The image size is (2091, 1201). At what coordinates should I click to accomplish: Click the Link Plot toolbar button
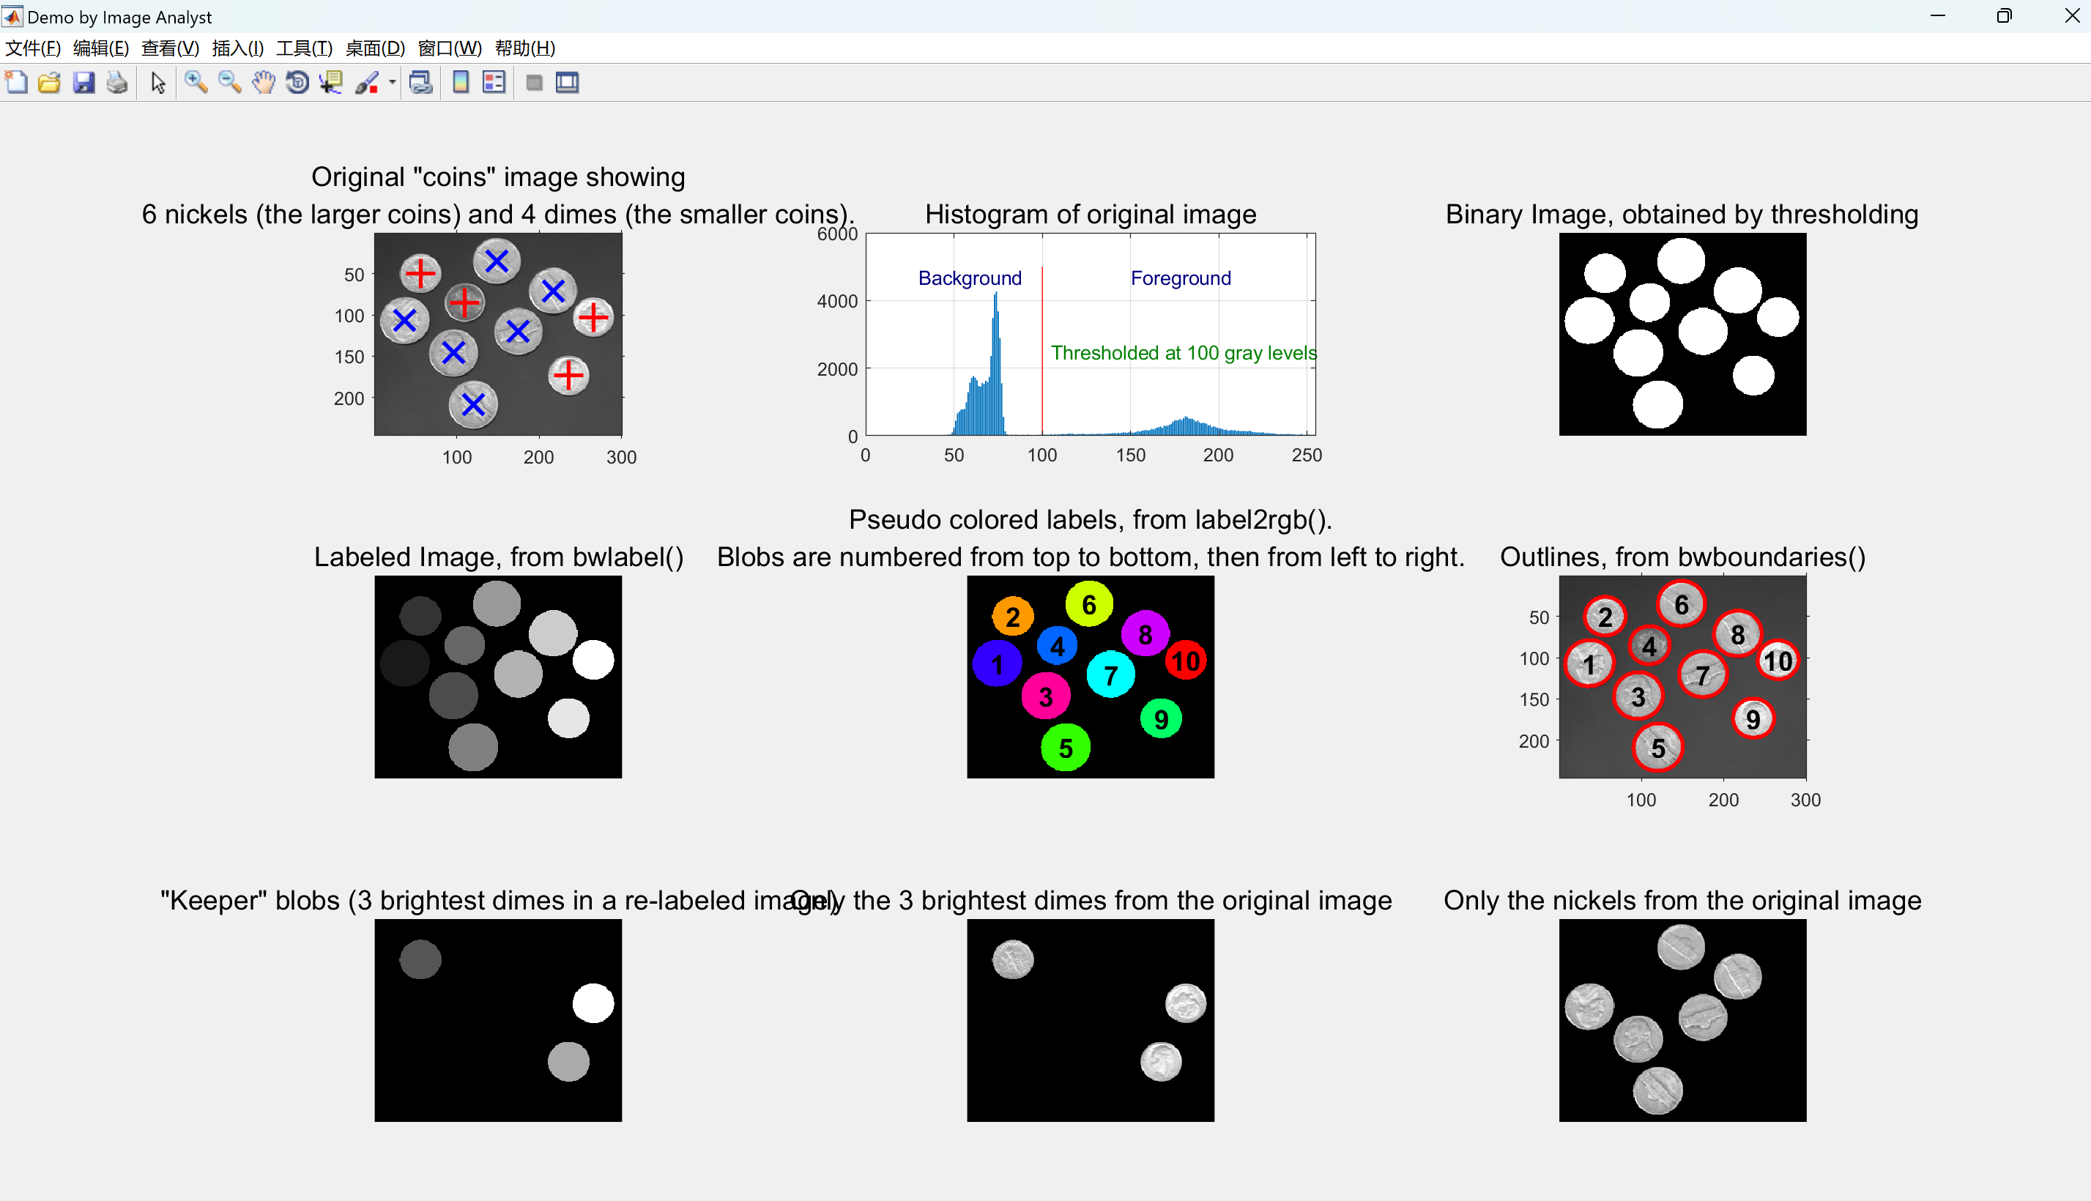[420, 83]
